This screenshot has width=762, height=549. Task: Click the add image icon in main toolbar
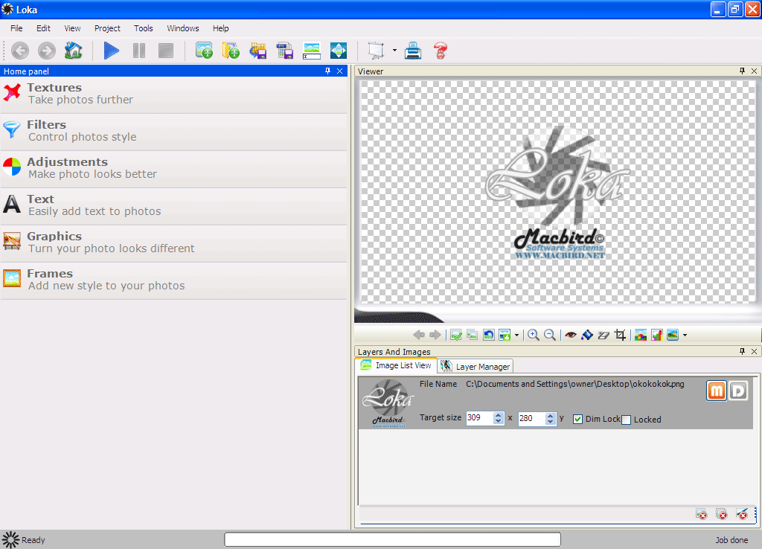[204, 51]
